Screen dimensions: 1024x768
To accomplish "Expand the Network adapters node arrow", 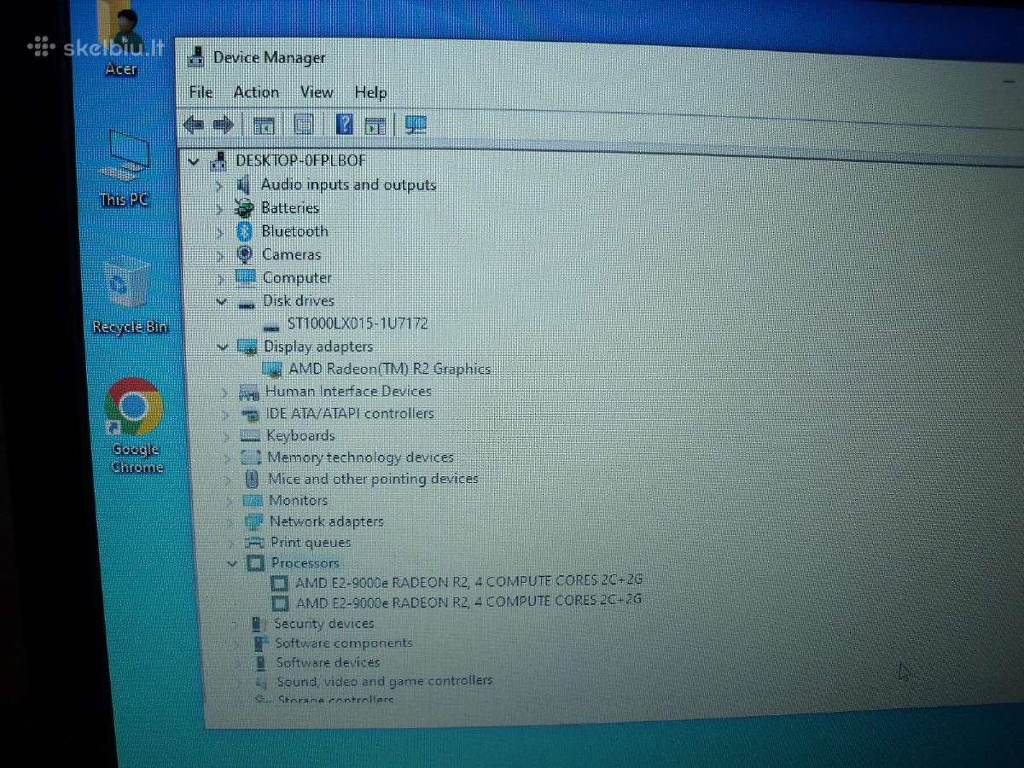I will [x=230, y=521].
